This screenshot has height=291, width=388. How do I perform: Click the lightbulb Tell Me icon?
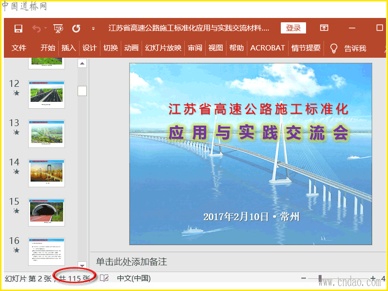pyautogui.click(x=334, y=48)
